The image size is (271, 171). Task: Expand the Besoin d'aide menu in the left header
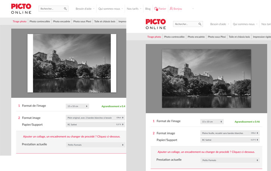[x=85, y=9]
